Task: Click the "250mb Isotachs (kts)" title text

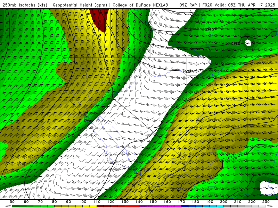Action: 25,5
